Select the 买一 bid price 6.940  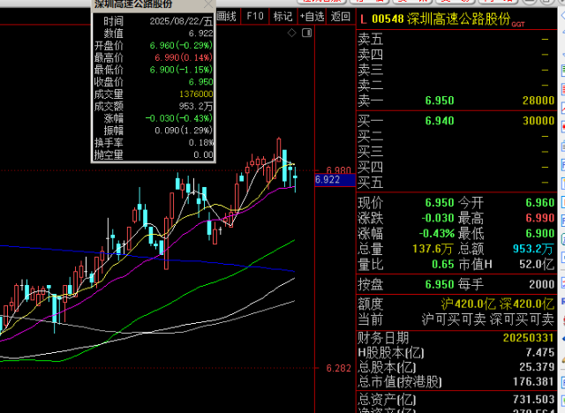point(440,121)
